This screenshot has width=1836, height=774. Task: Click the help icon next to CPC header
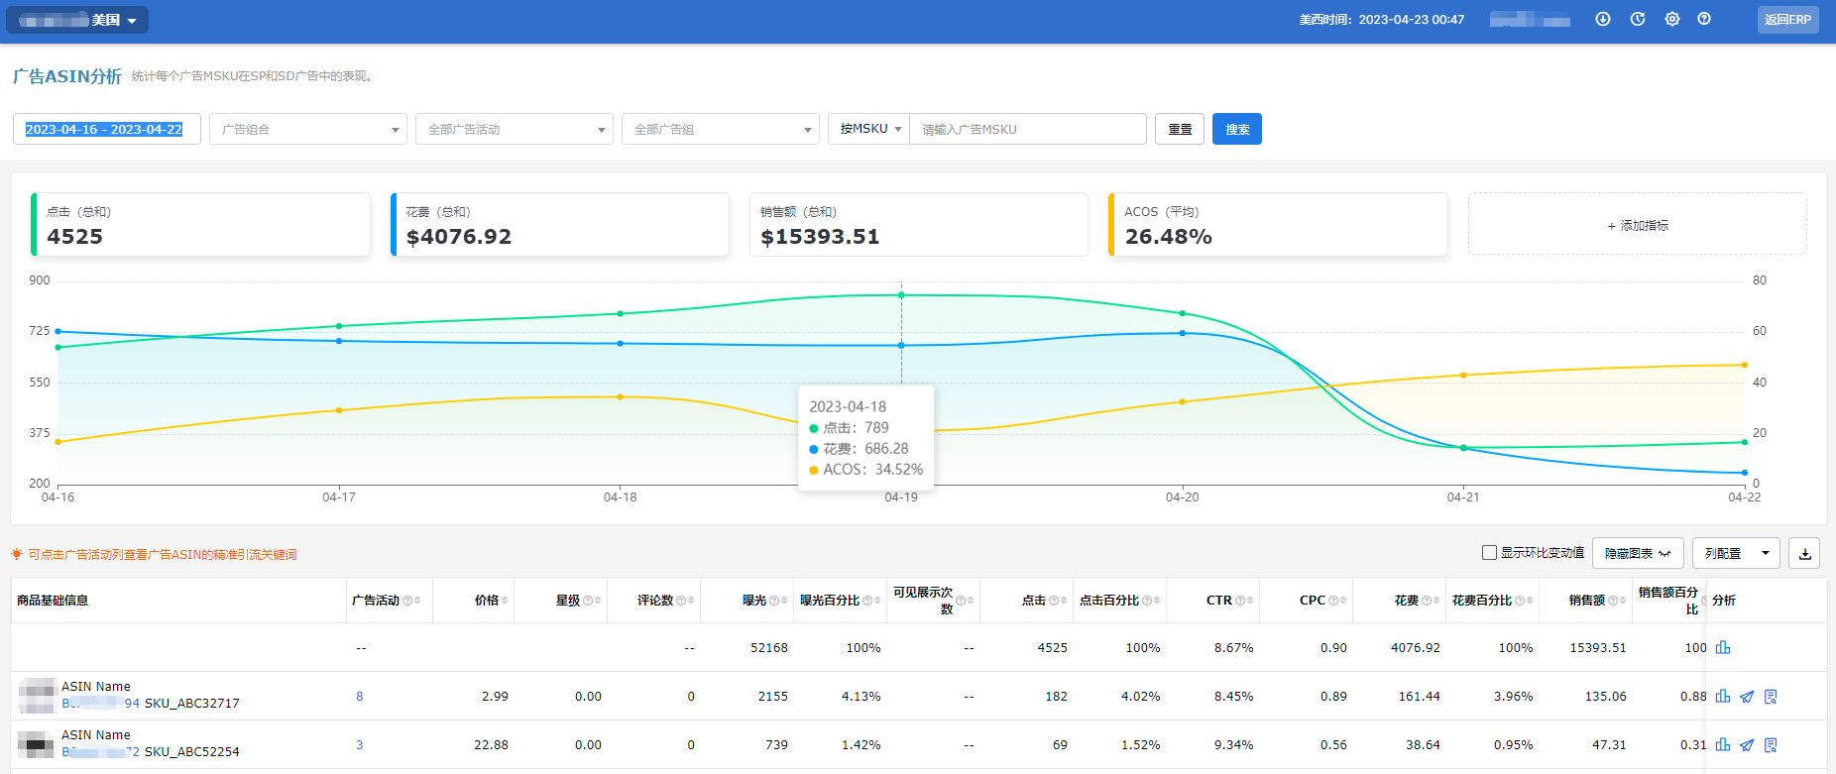tap(1333, 601)
